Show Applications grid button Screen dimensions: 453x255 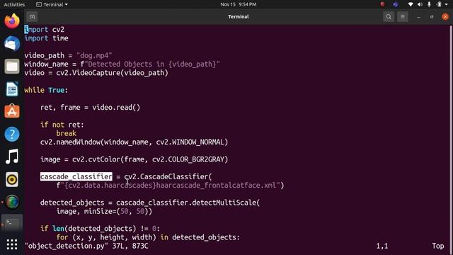[x=12, y=244]
